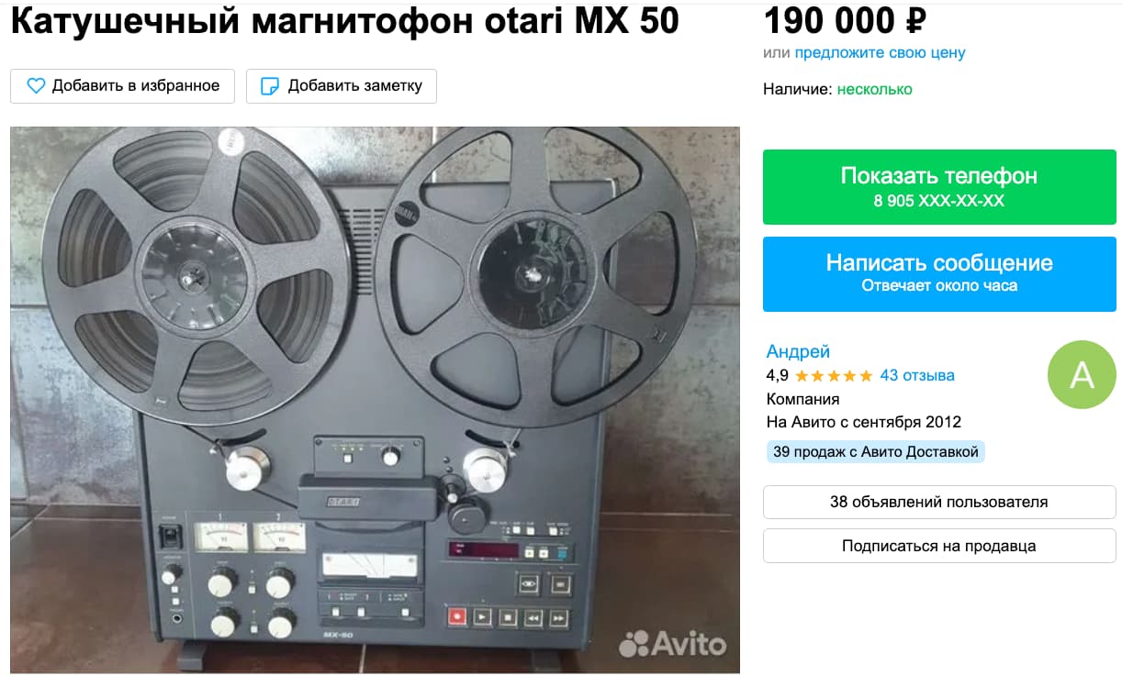View the 43 отзыва reviews link

917,375
